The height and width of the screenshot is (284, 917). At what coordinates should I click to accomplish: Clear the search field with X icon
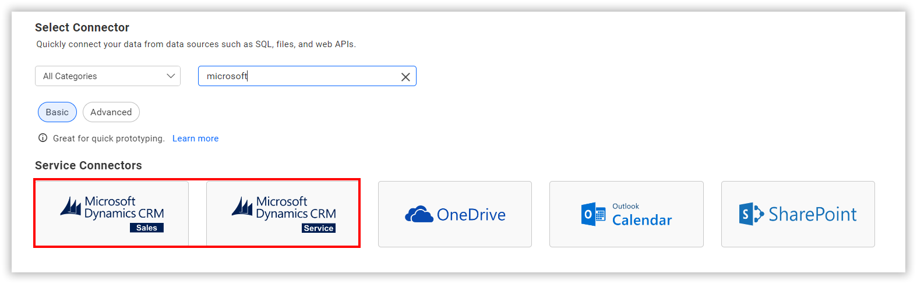(405, 77)
